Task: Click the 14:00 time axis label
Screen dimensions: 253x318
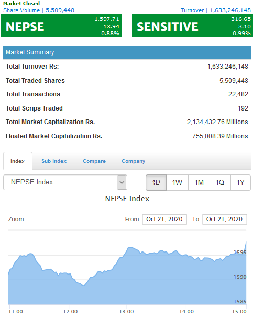Action: tap(186, 312)
